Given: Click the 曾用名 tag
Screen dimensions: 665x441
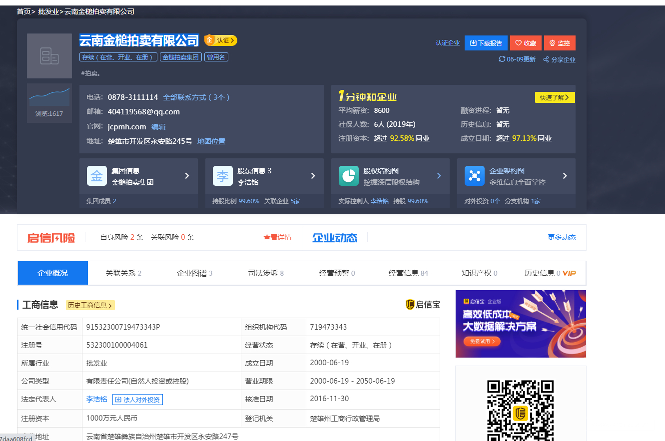Looking at the screenshot, I should (x=216, y=57).
